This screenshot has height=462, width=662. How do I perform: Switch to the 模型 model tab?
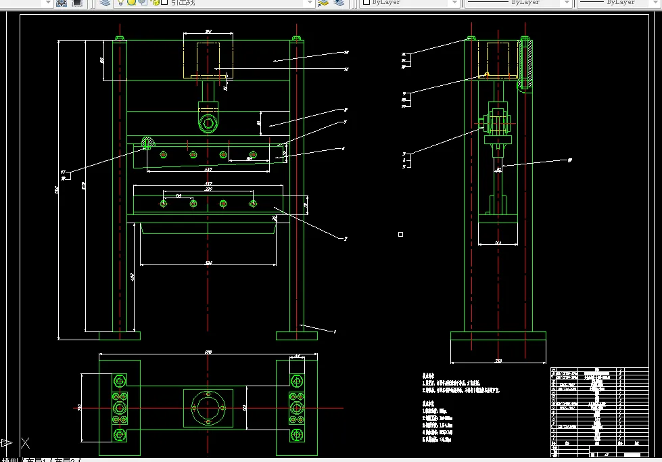9,460
